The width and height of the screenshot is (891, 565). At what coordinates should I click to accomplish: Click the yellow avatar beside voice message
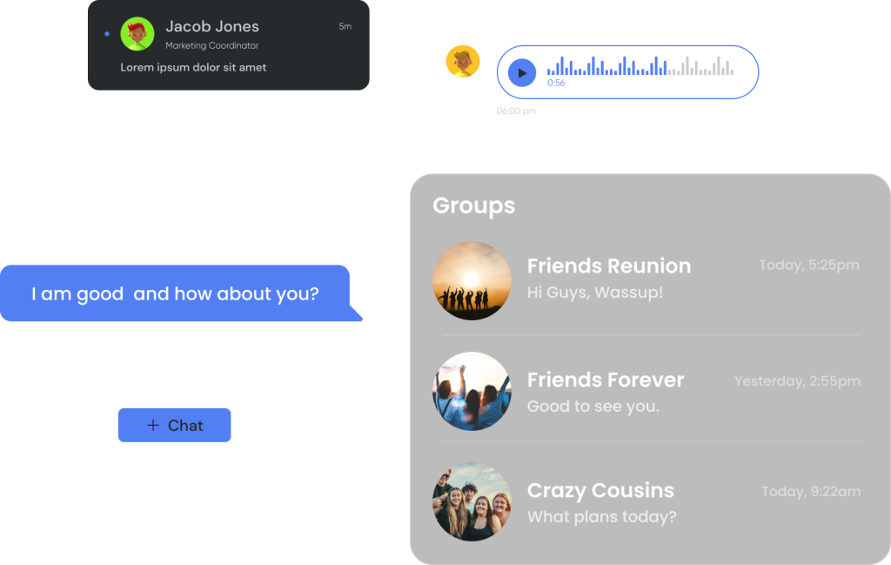click(x=463, y=62)
